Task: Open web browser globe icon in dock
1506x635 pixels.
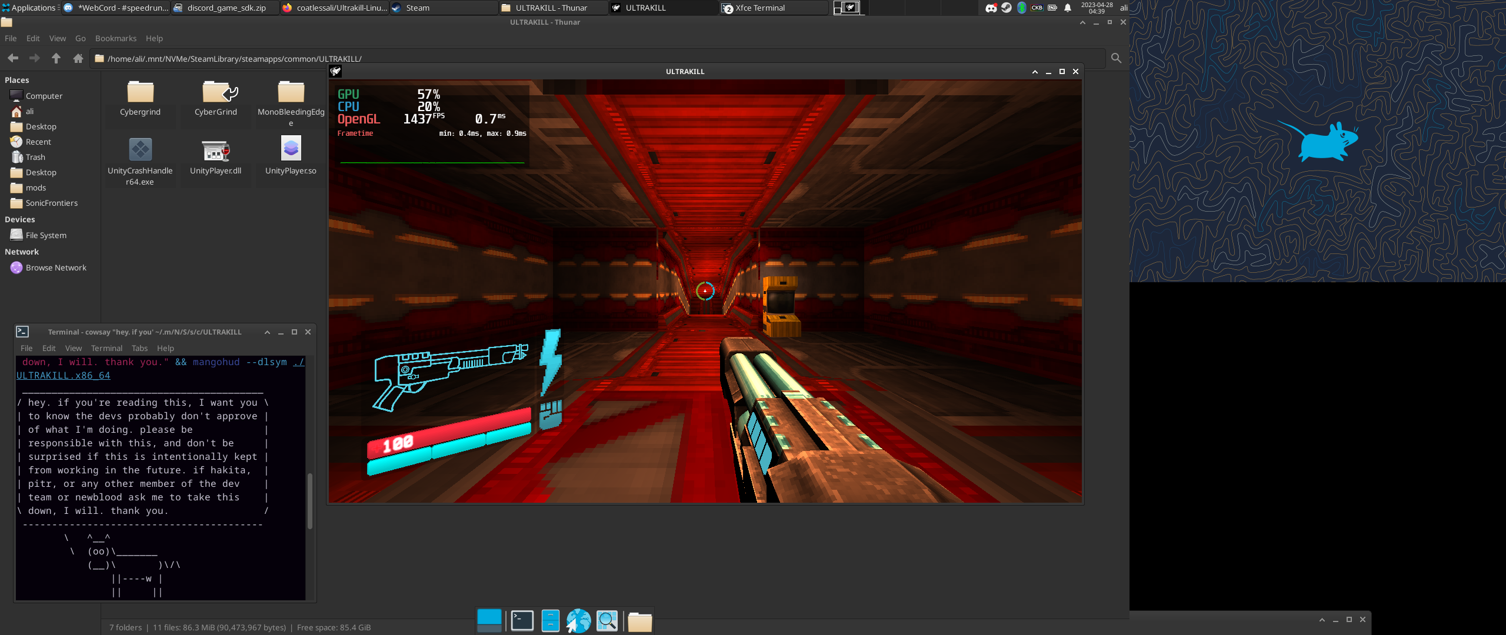Action: pos(578,621)
